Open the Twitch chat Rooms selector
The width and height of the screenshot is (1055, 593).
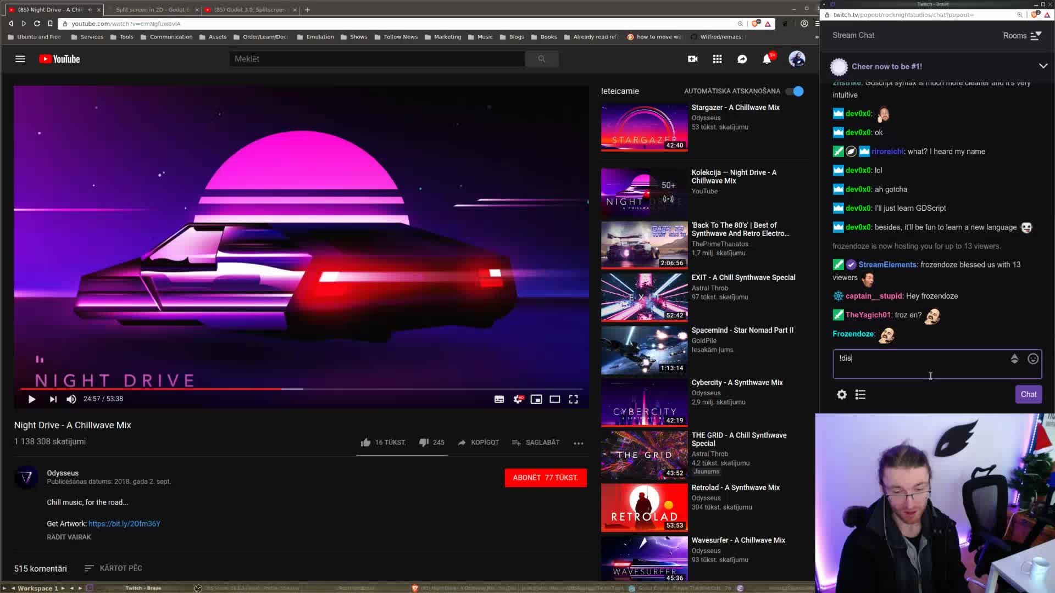tap(1023, 36)
